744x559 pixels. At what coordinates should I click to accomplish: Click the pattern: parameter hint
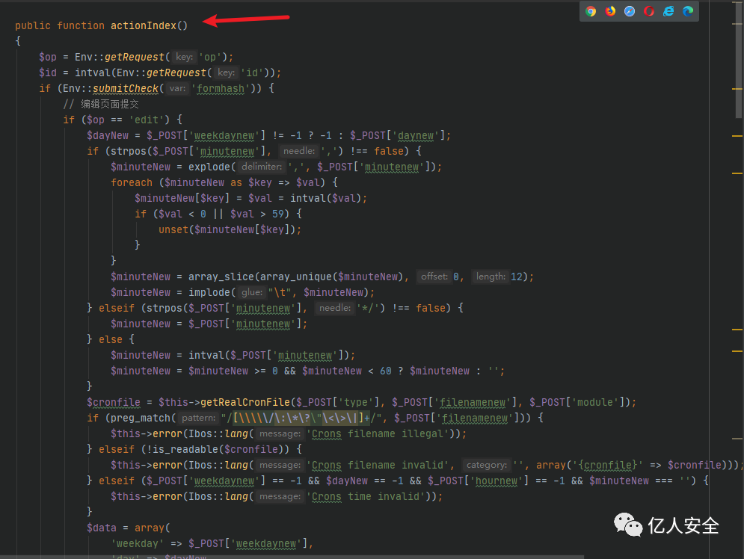pos(198,419)
